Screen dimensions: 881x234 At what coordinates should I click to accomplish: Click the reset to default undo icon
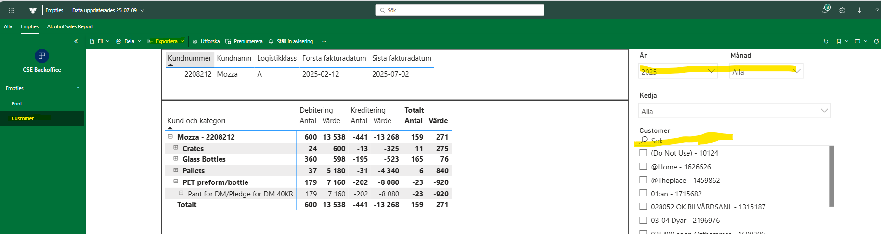[826, 41]
